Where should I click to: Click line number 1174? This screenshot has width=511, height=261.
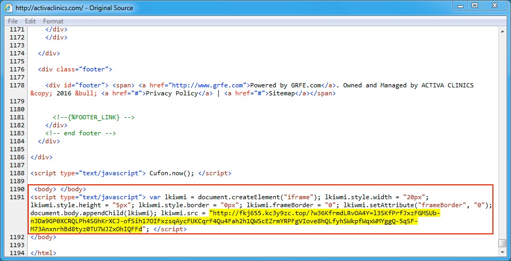click(x=17, y=53)
